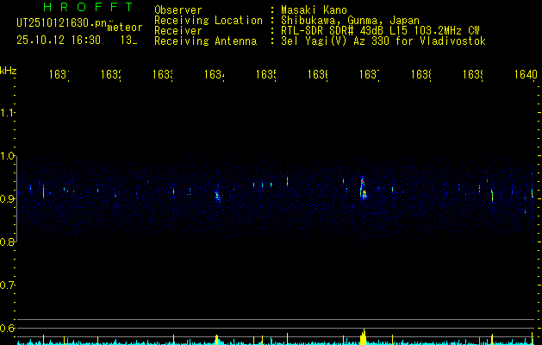Click the "Receiver" field label
The width and height of the screenshot is (542, 345).
tap(178, 31)
